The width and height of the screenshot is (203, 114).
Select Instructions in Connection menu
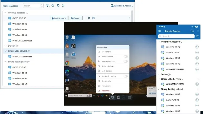113,86
